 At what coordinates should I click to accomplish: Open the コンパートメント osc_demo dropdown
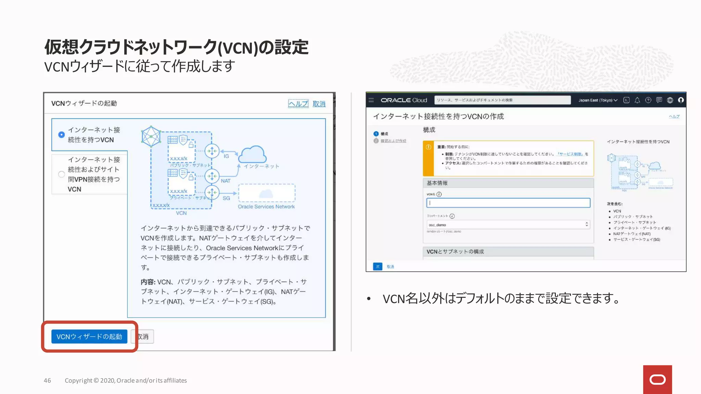(508, 225)
